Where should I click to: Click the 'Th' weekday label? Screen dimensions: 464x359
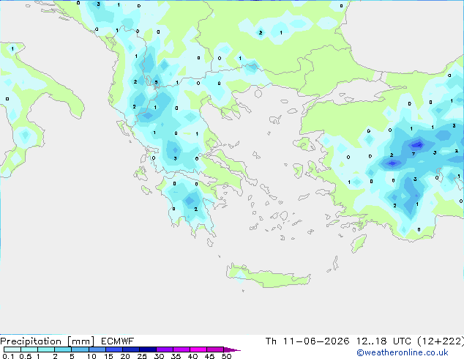[271, 341]
